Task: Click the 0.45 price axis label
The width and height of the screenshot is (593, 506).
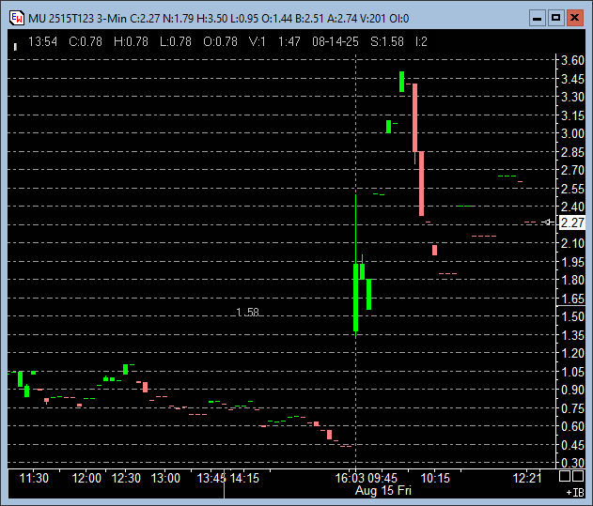Action: coord(572,445)
